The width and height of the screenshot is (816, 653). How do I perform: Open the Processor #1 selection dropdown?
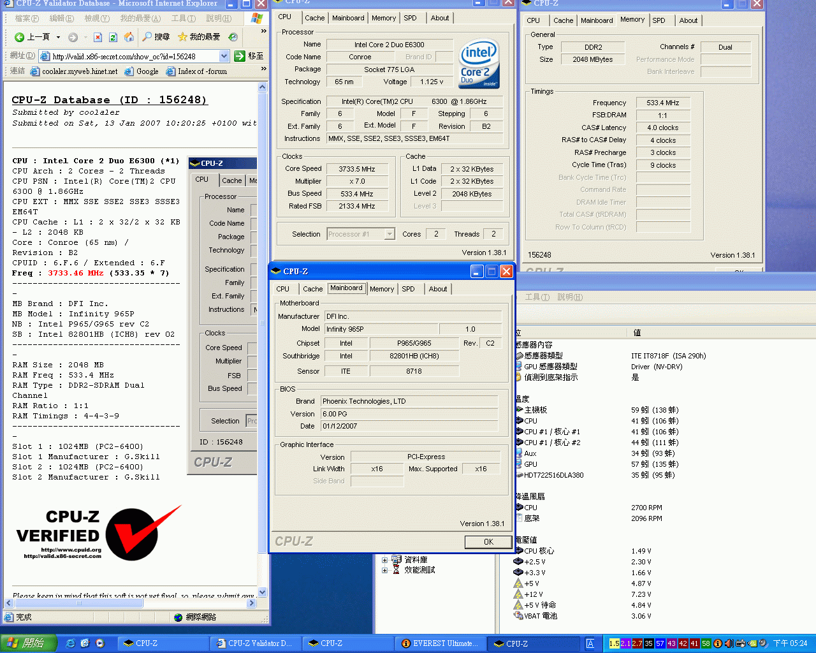(x=390, y=234)
